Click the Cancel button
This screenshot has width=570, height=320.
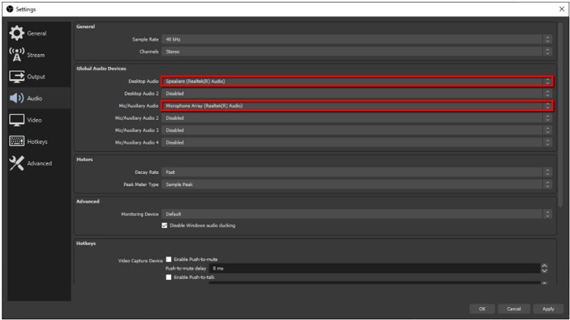[514, 309]
